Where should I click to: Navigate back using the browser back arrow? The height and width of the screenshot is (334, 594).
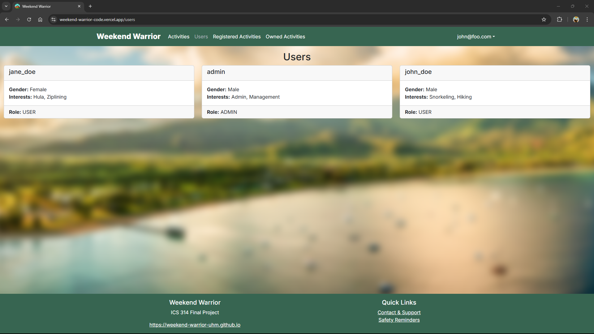point(7,19)
